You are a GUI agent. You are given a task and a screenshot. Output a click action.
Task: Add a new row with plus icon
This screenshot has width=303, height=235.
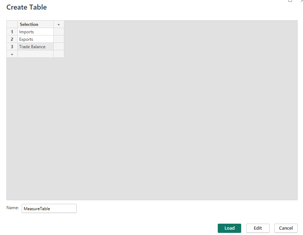pyautogui.click(x=12, y=54)
